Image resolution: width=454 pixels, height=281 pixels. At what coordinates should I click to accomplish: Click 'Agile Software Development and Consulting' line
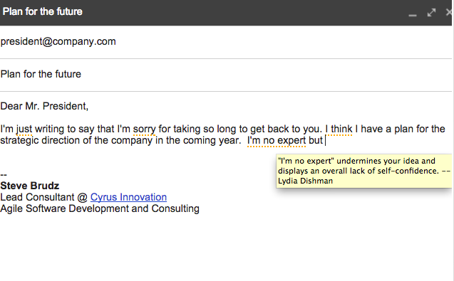(x=100, y=208)
